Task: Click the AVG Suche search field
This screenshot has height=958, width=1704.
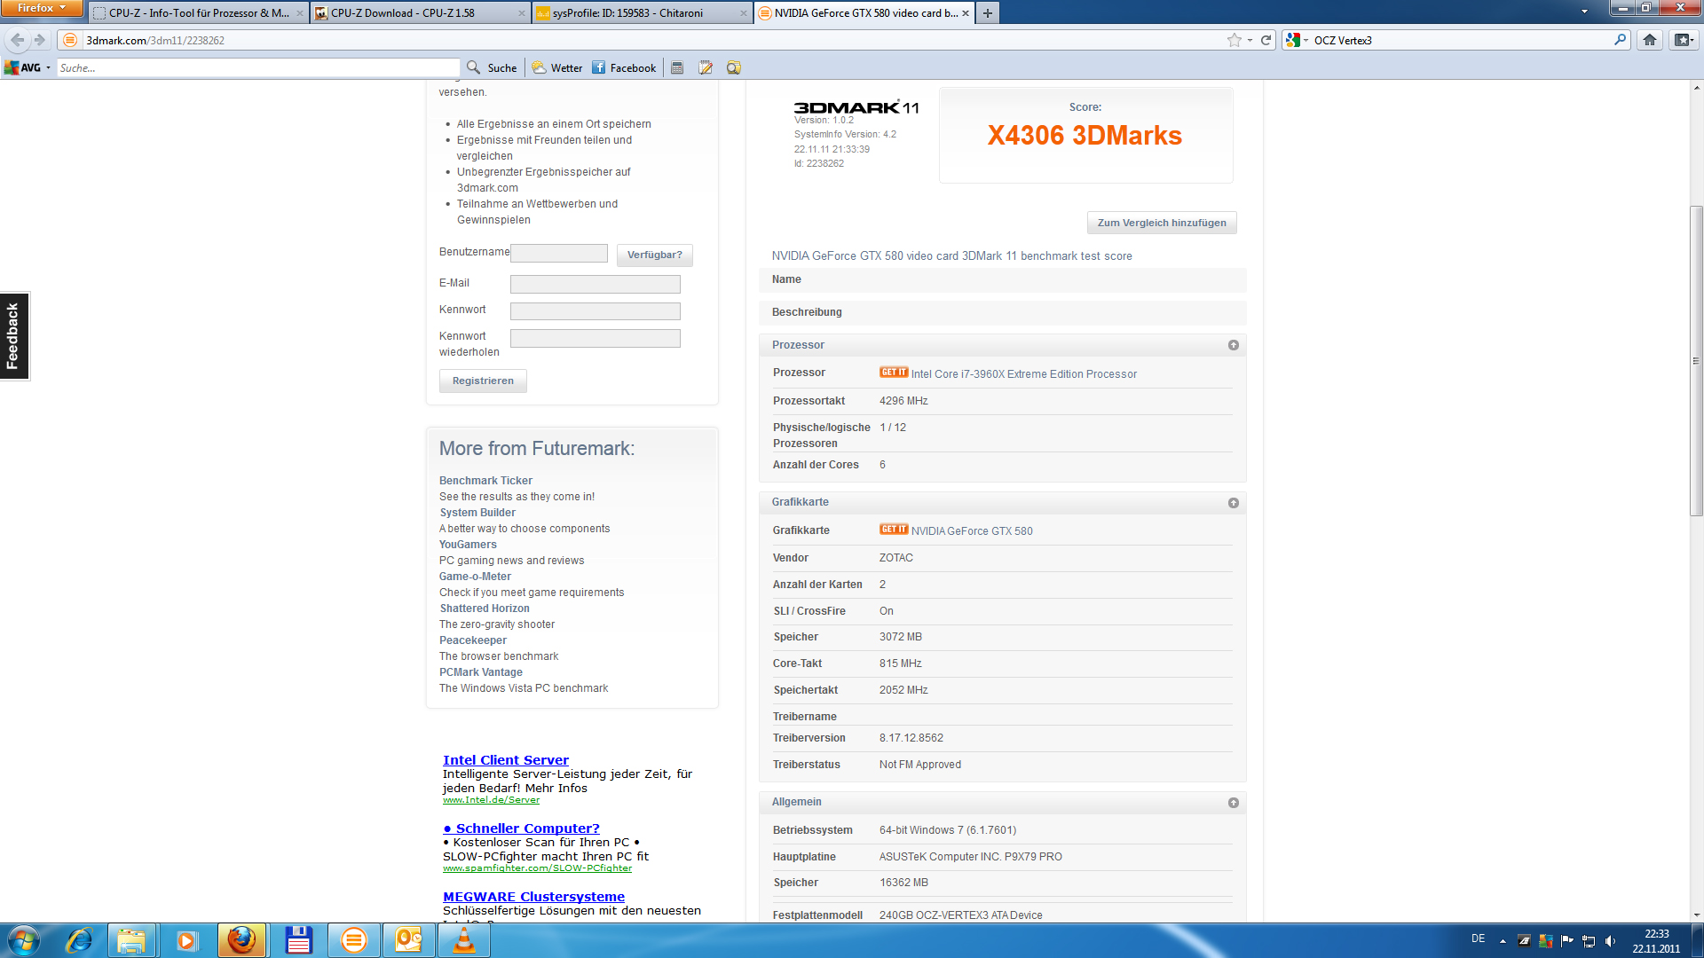Action: coord(258,68)
